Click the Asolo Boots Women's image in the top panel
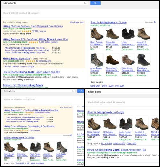This screenshot has height=167, width=160. (x=97, y=60)
